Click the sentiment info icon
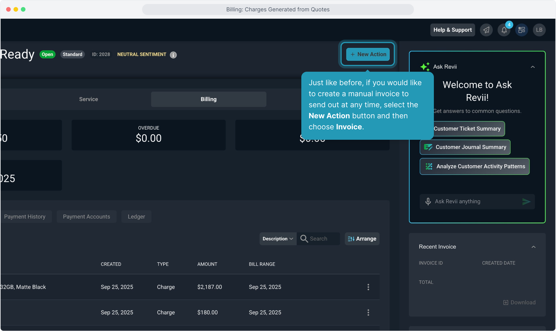The width and height of the screenshot is (556, 331). coord(173,55)
